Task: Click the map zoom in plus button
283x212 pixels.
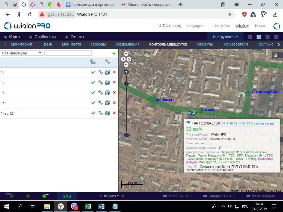Action: tap(126, 72)
